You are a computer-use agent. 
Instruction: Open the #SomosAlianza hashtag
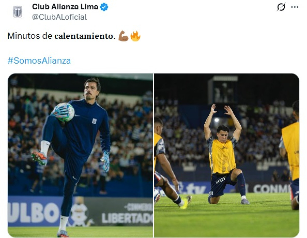[39, 61]
